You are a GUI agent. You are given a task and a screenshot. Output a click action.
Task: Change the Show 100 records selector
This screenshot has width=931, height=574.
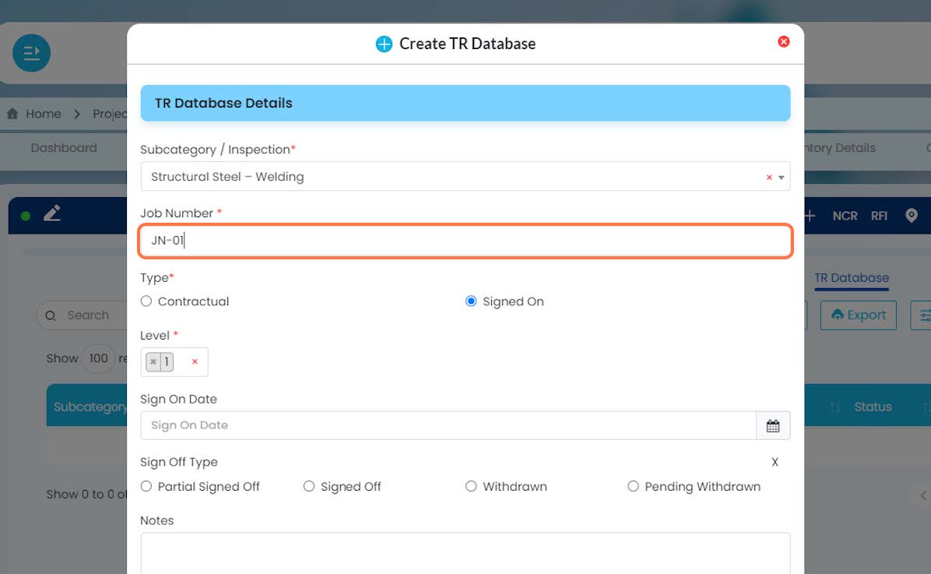(x=99, y=358)
